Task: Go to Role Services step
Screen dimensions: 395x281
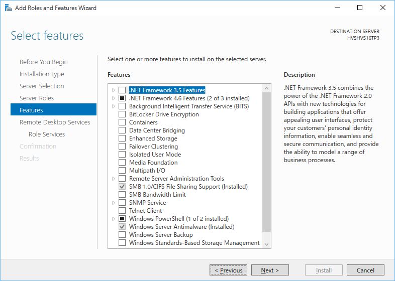Action: 47,134
